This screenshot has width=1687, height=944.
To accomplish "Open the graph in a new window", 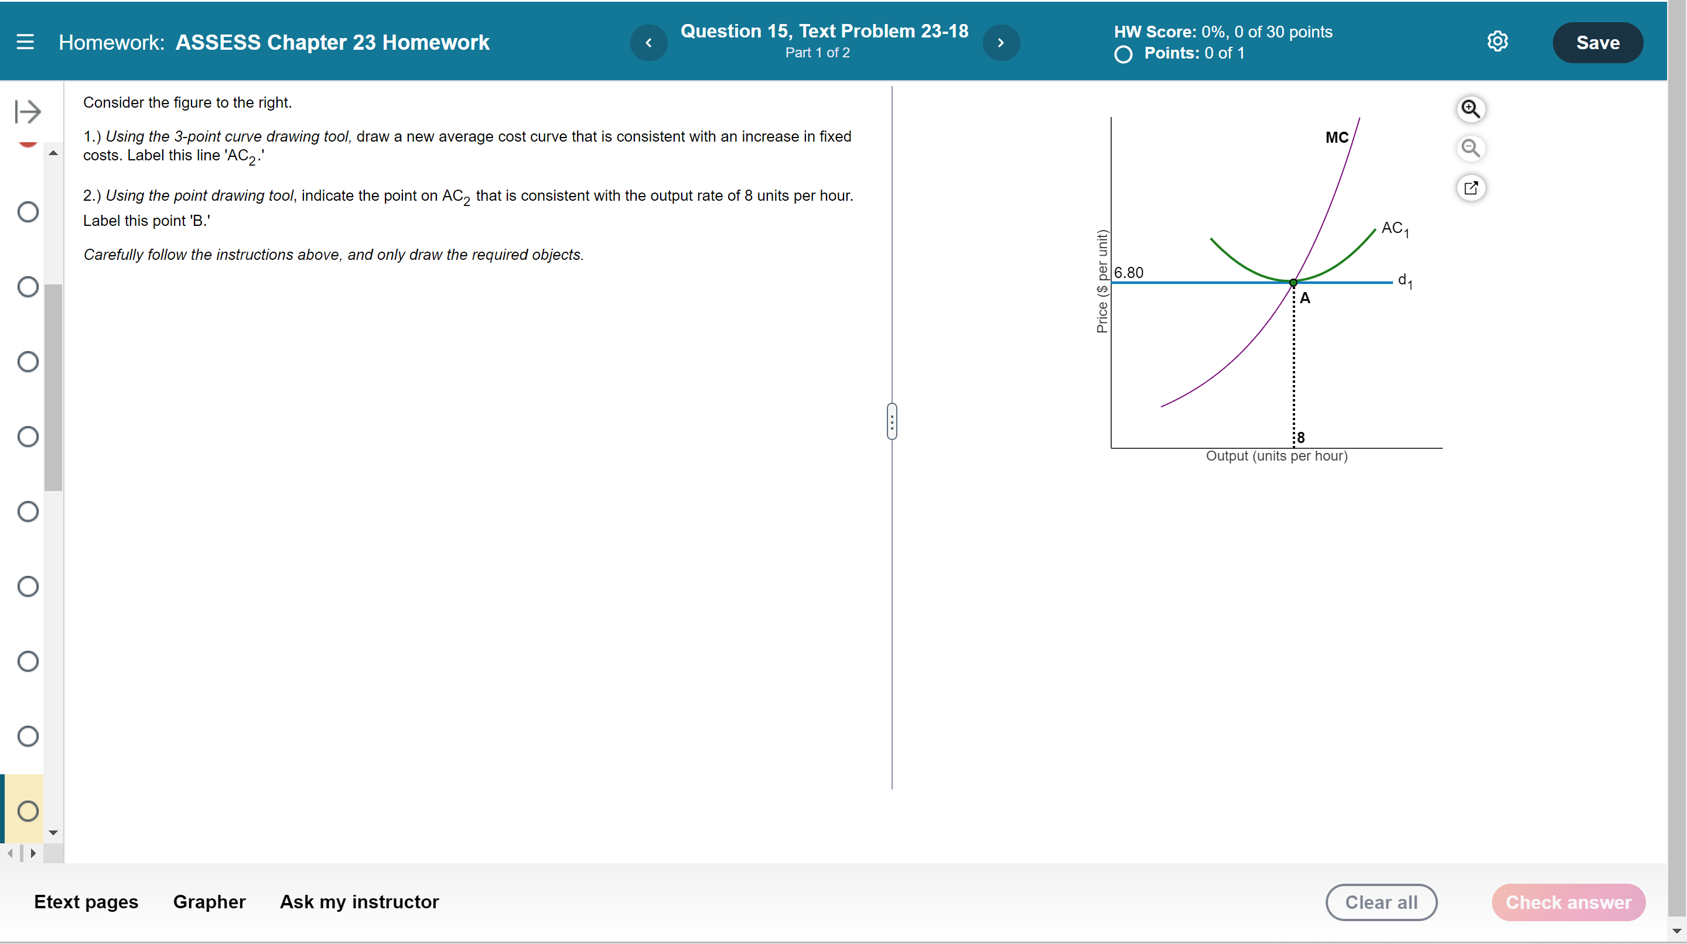I will (1471, 188).
